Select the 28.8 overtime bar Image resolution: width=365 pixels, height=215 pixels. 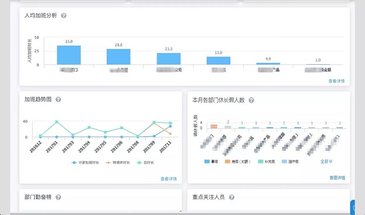click(118, 57)
